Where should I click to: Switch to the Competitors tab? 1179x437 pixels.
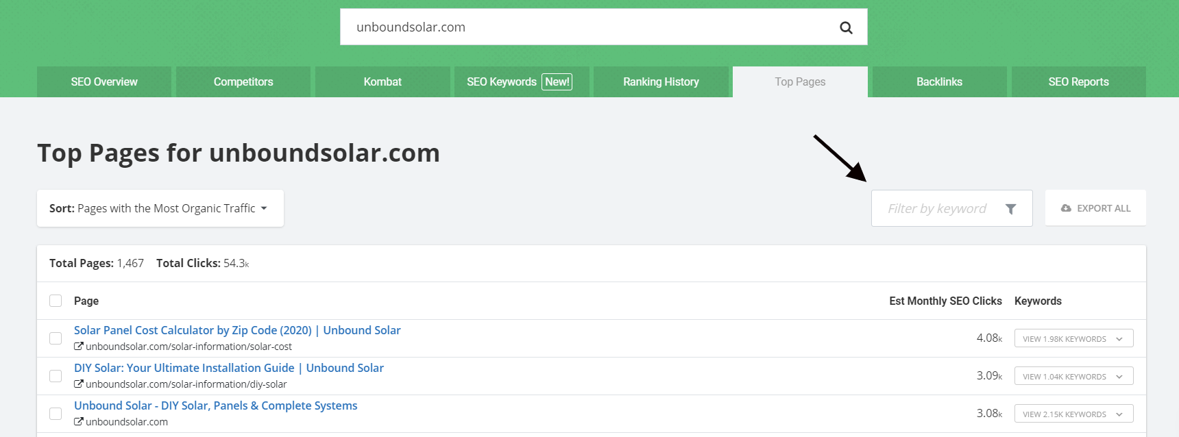(243, 82)
